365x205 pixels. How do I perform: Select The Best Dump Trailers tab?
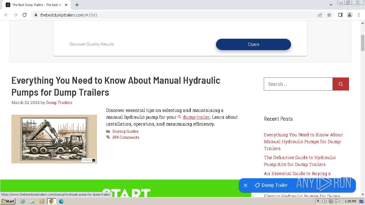(x=36, y=5)
